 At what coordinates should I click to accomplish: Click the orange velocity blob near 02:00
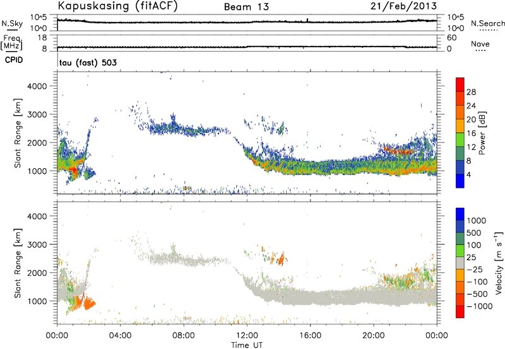pyautogui.click(x=89, y=304)
